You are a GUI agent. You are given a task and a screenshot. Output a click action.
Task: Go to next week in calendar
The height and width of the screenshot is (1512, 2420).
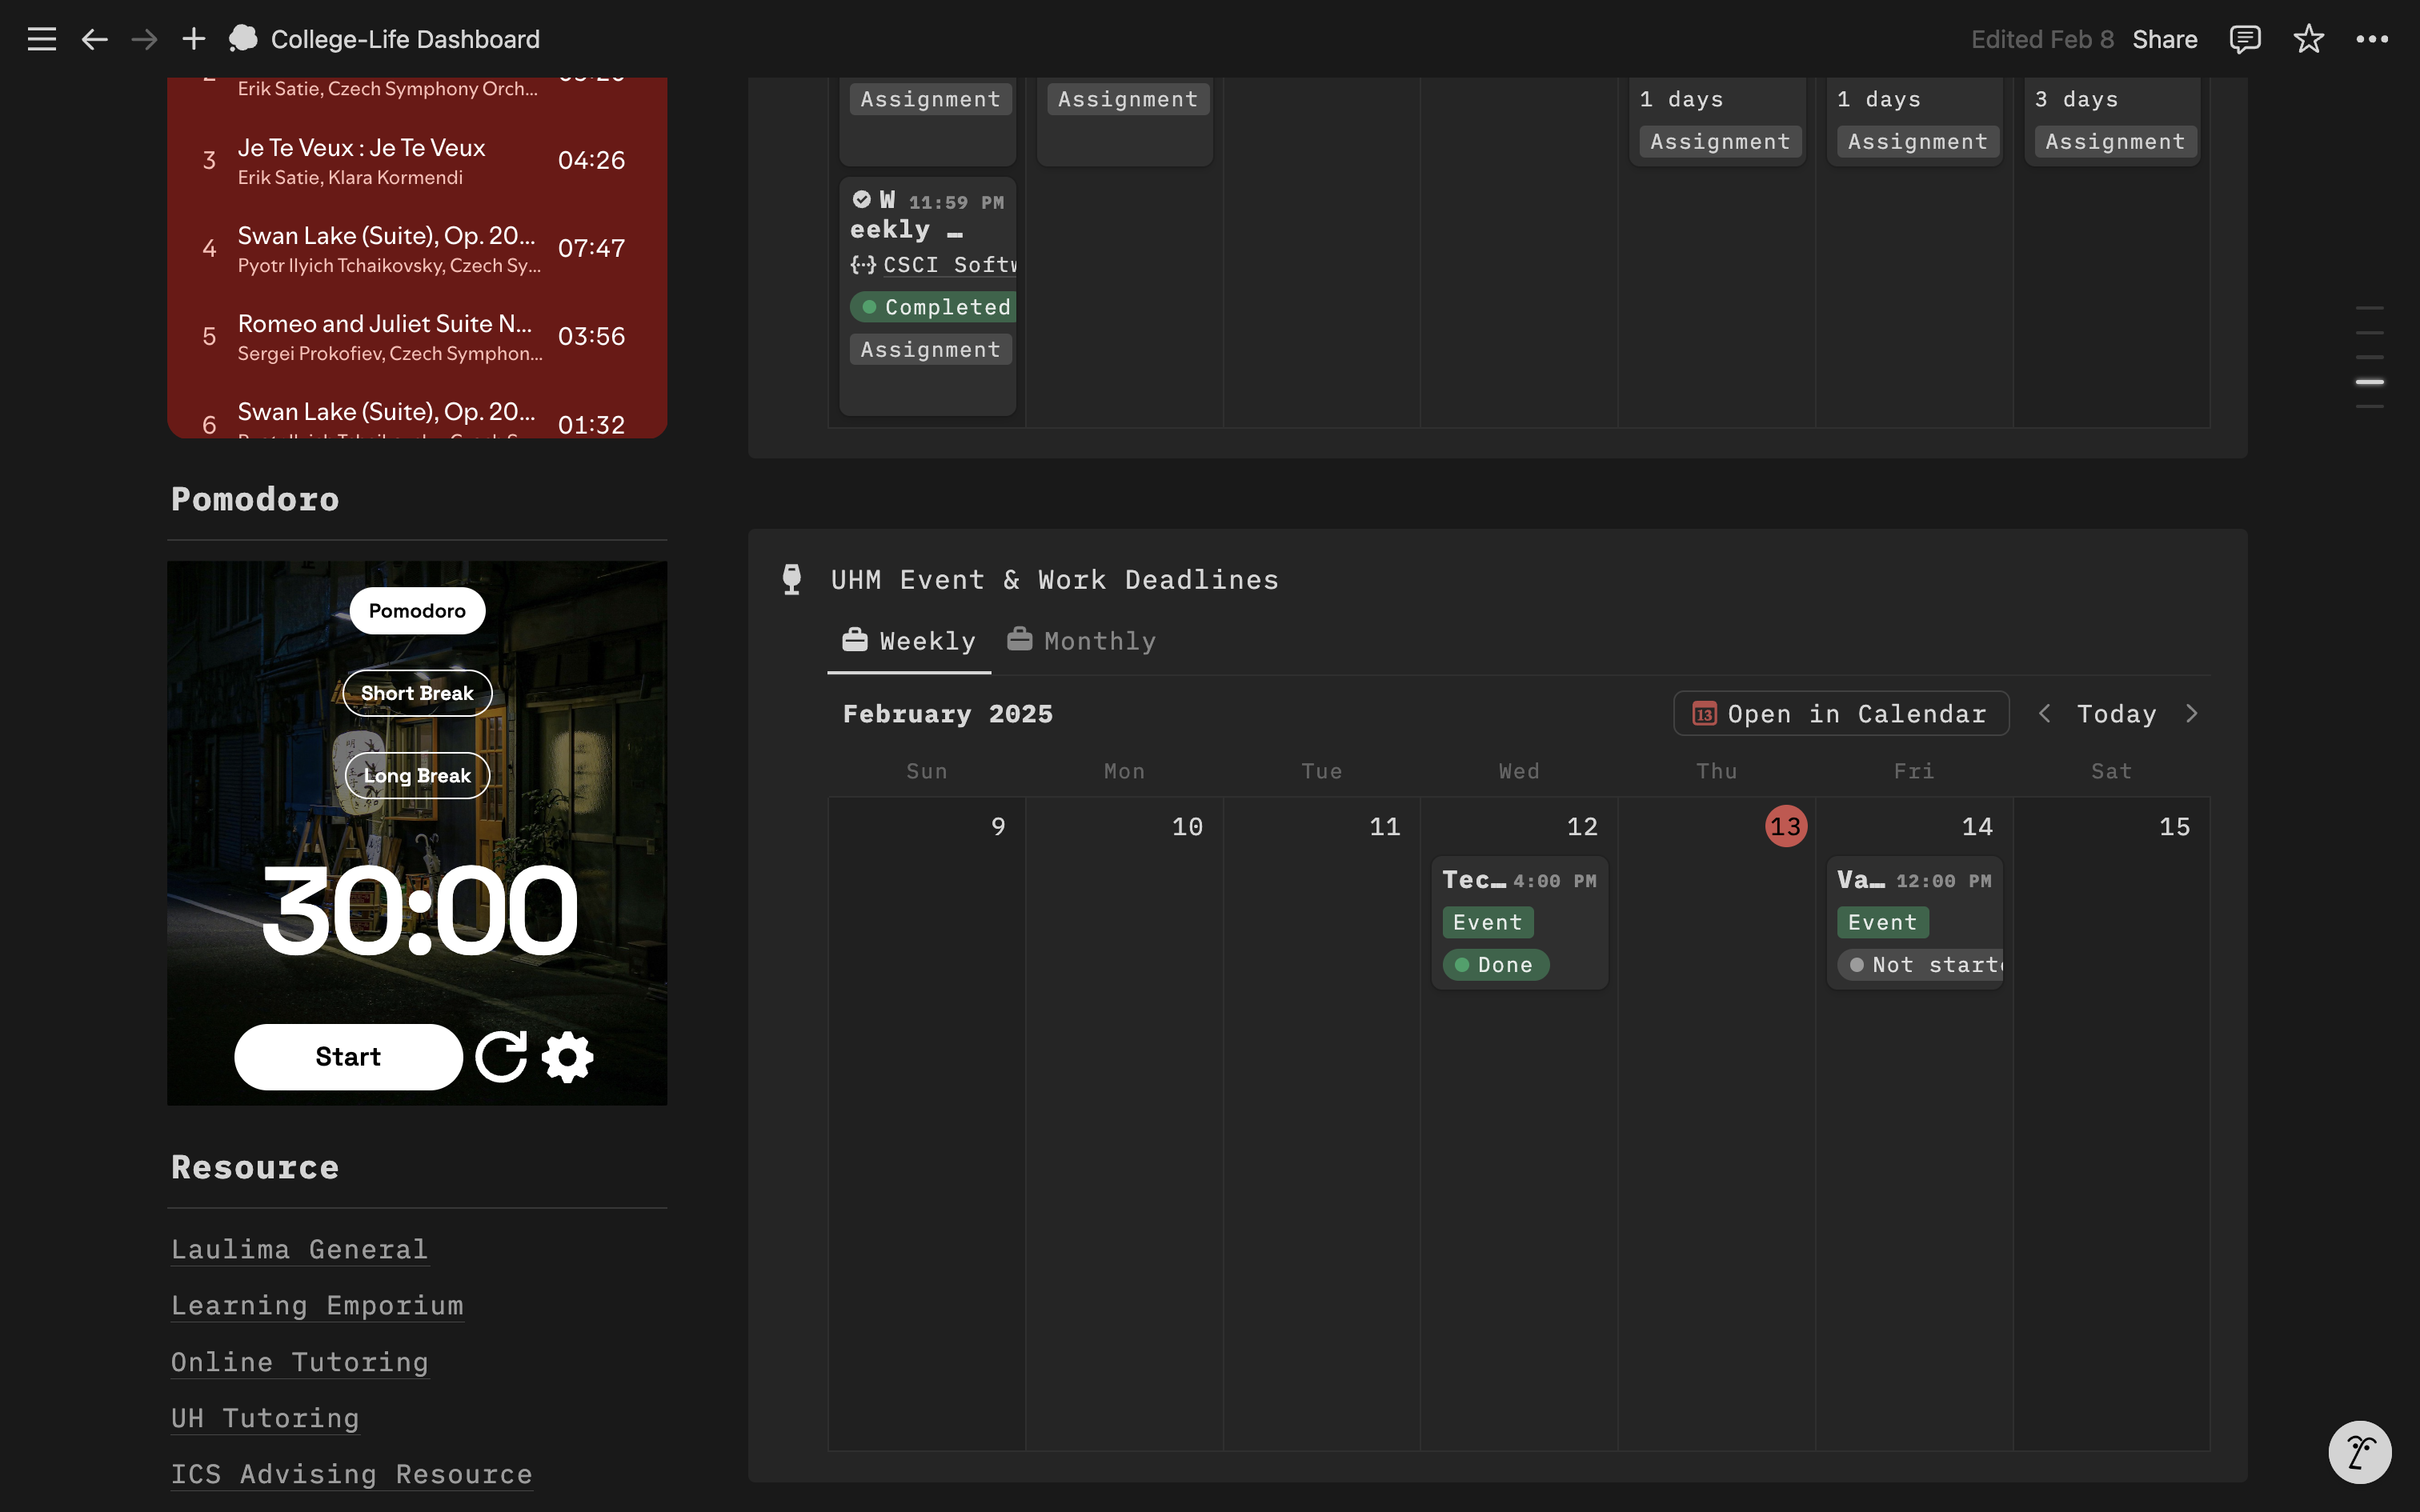[2191, 714]
